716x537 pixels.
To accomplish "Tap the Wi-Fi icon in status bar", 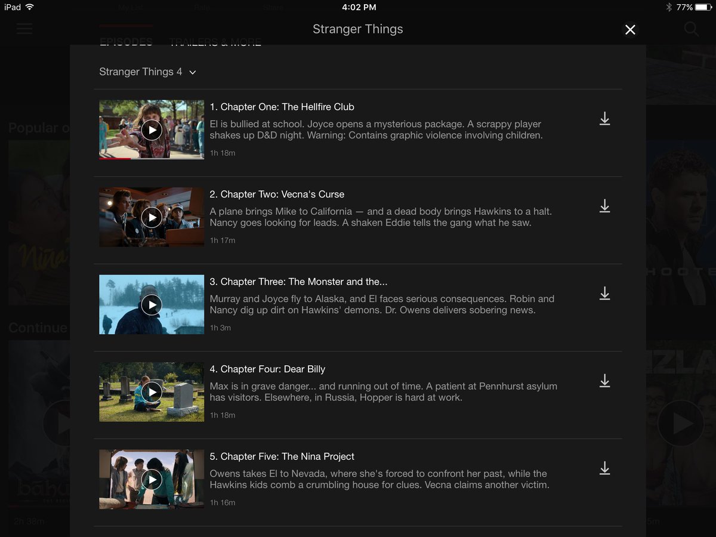I will click(30, 7).
